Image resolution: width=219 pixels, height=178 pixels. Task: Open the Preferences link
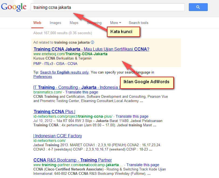click(x=43, y=77)
